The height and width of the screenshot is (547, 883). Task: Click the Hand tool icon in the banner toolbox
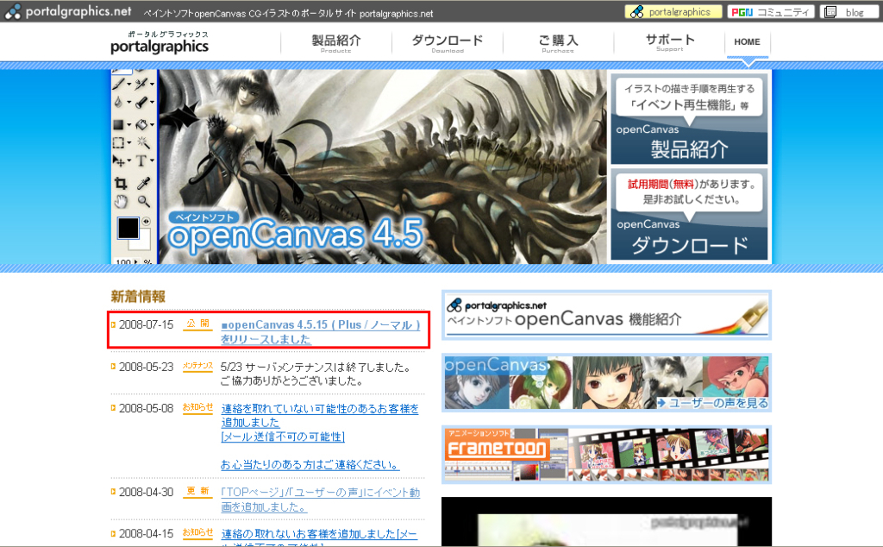121,201
